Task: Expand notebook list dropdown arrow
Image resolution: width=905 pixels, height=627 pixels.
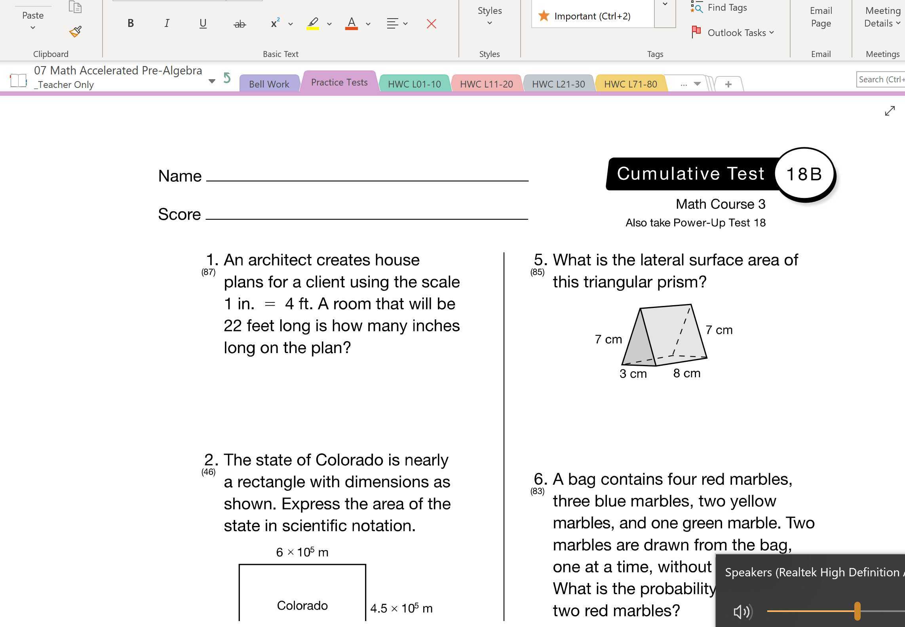Action: [212, 81]
